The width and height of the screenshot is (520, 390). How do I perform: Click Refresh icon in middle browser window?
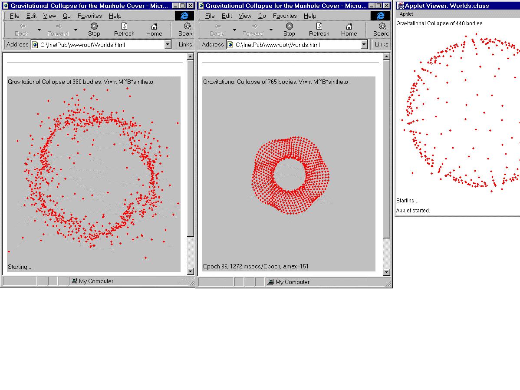tap(319, 26)
